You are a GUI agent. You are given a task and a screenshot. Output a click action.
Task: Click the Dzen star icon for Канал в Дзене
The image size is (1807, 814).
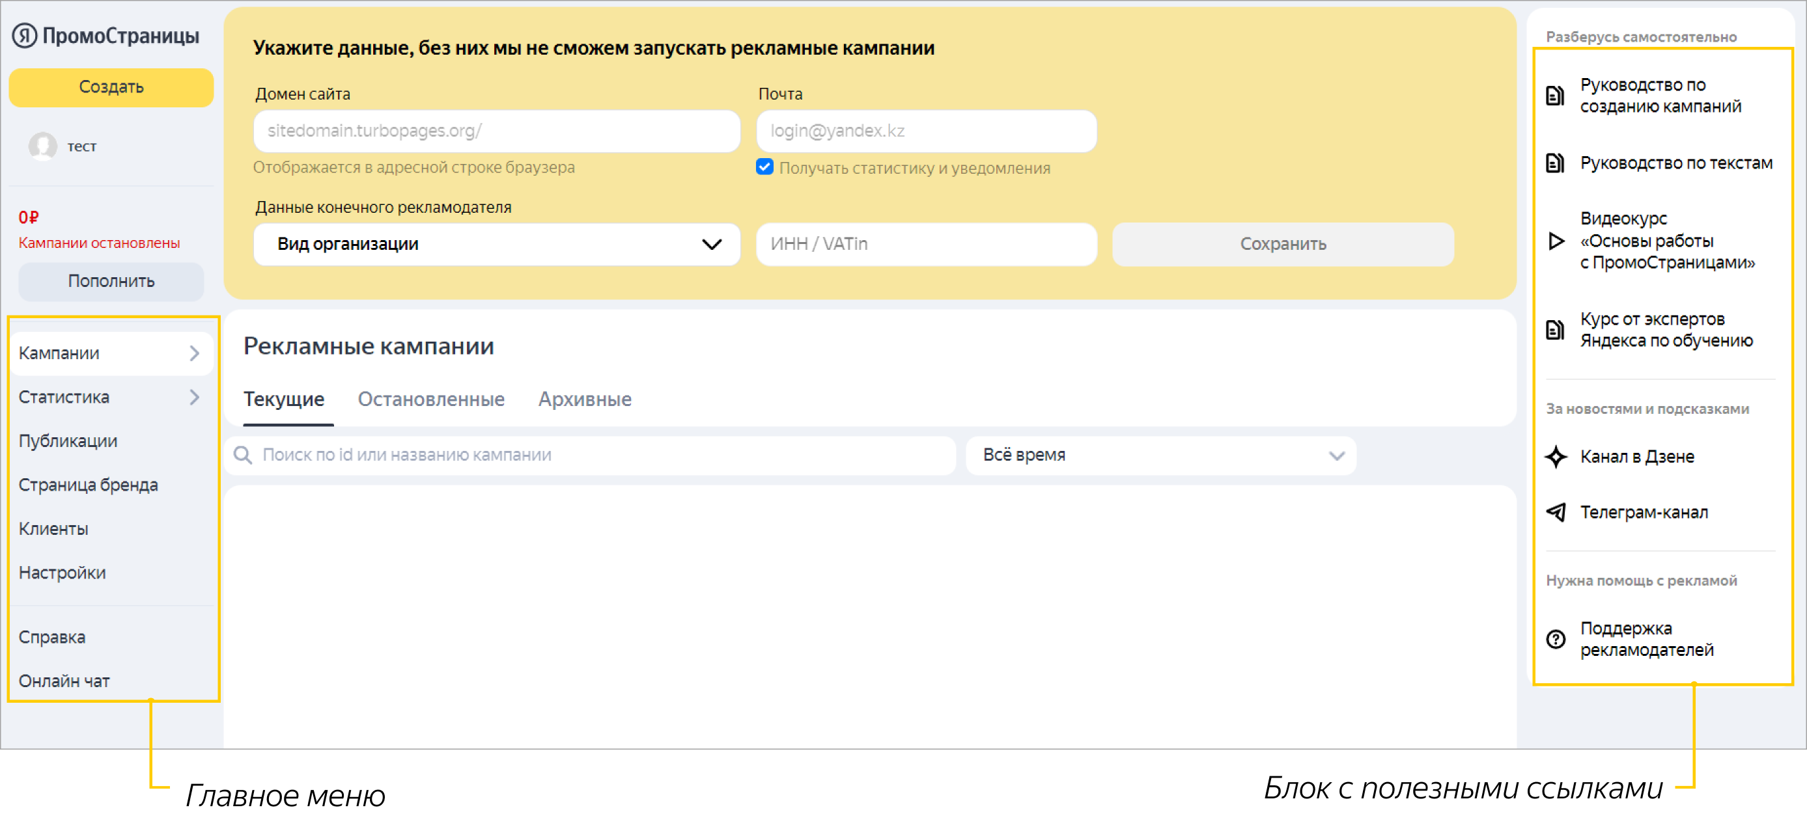[1555, 457]
